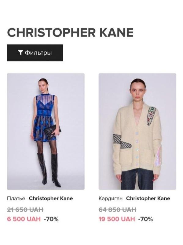Click the Платье product category label

pyautogui.click(x=16, y=198)
